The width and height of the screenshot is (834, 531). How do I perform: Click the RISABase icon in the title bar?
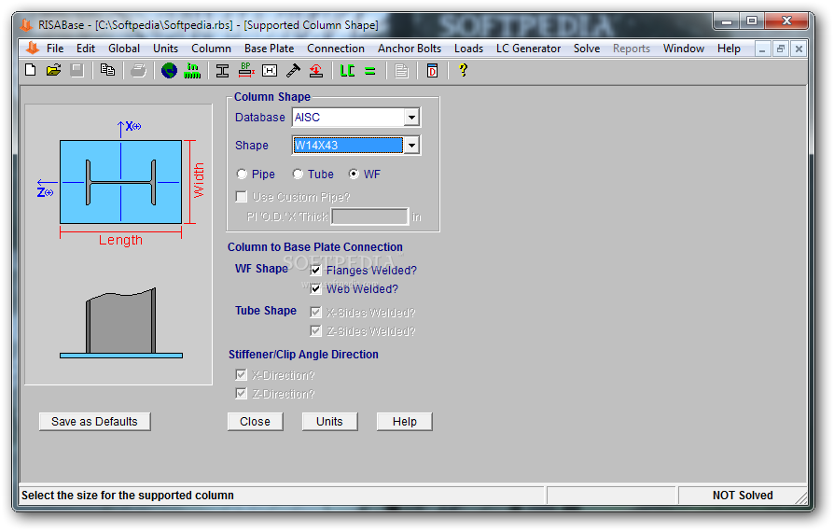tap(26, 24)
